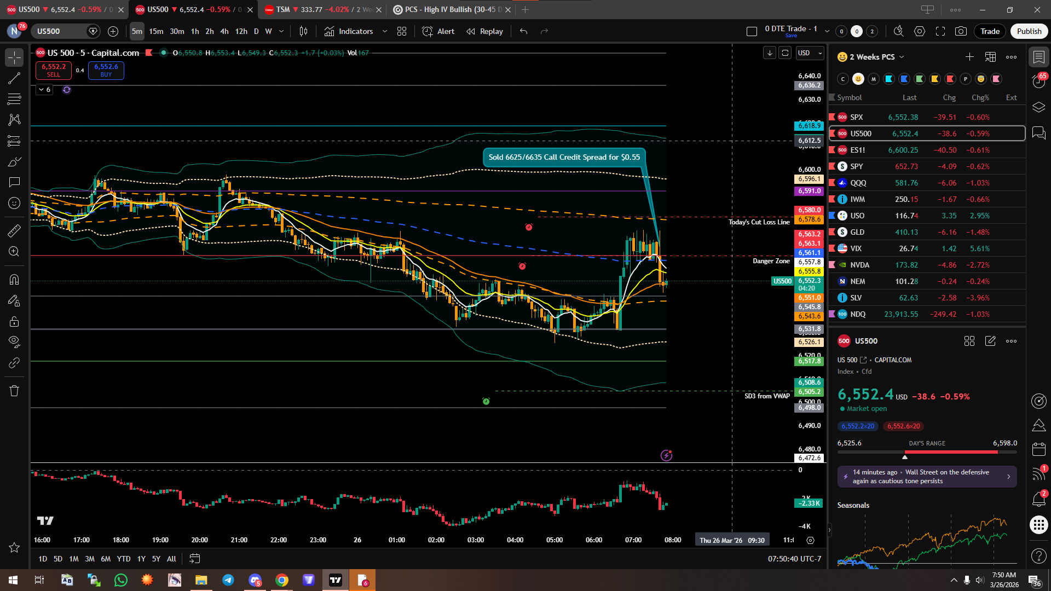Toggle hide all drawings eye icon
1051x591 pixels.
point(14,342)
